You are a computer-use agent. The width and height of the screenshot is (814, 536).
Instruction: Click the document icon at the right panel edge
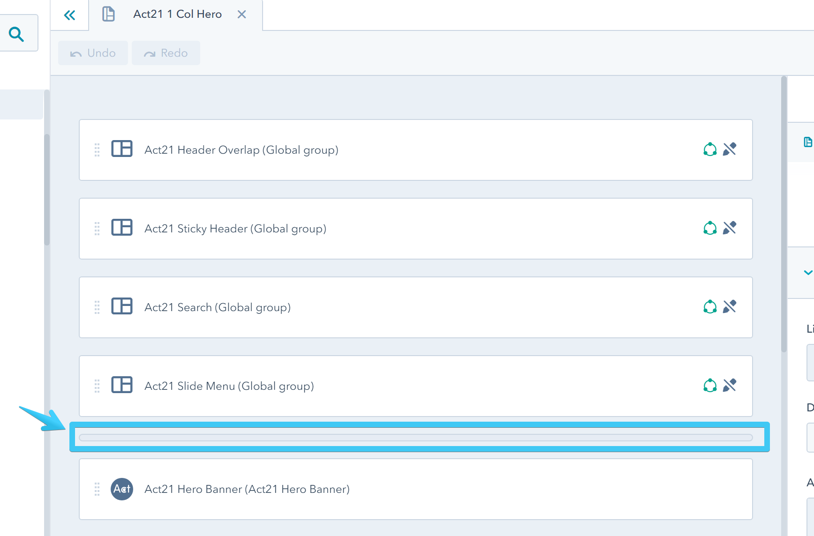click(807, 141)
